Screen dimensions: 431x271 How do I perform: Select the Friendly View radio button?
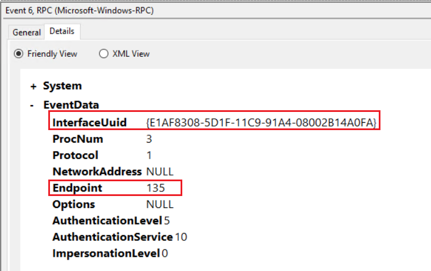point(19,54)
